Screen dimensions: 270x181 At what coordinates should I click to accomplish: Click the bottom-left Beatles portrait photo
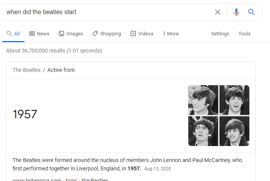tap(203, 131)
